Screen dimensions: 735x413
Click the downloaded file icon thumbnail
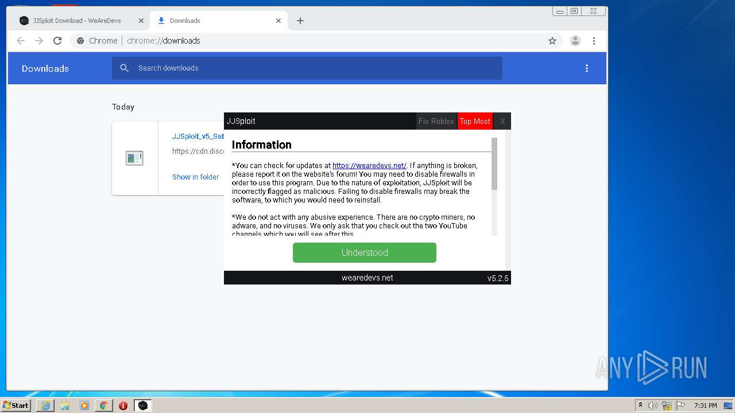pyautogui.click(x=134, y=158)
